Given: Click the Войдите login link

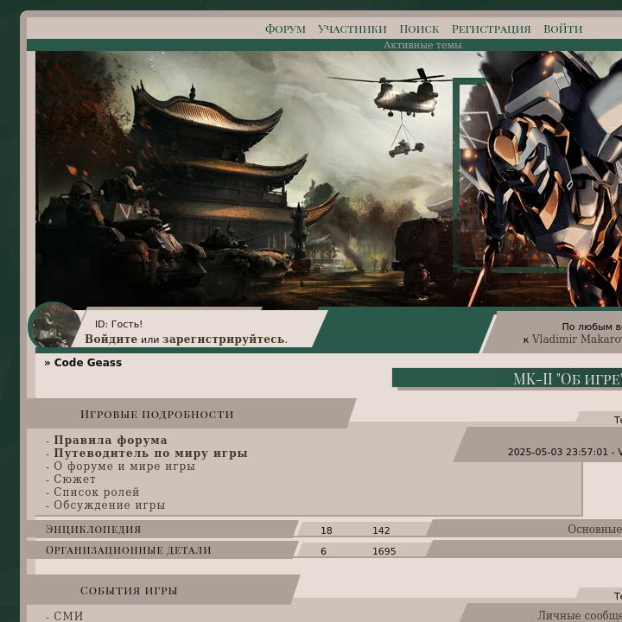Looking at the screenshot, I should (111, 340).
